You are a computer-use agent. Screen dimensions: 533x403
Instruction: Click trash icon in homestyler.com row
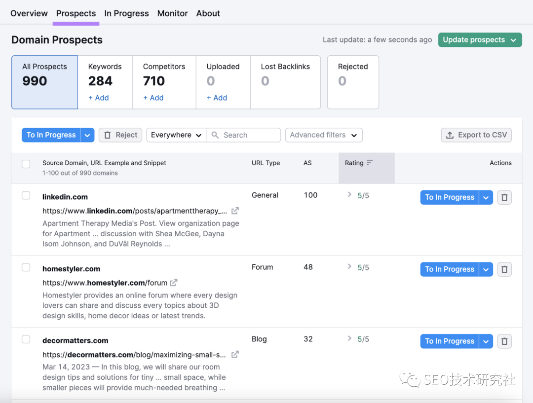504,269
